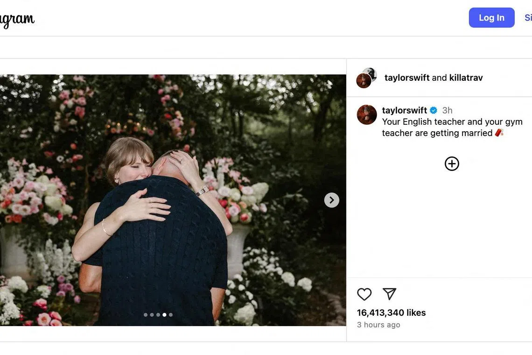This screenshot has width=532, height=355.
Task: Select the last carousel dot indicator
Action: [171, 315]
